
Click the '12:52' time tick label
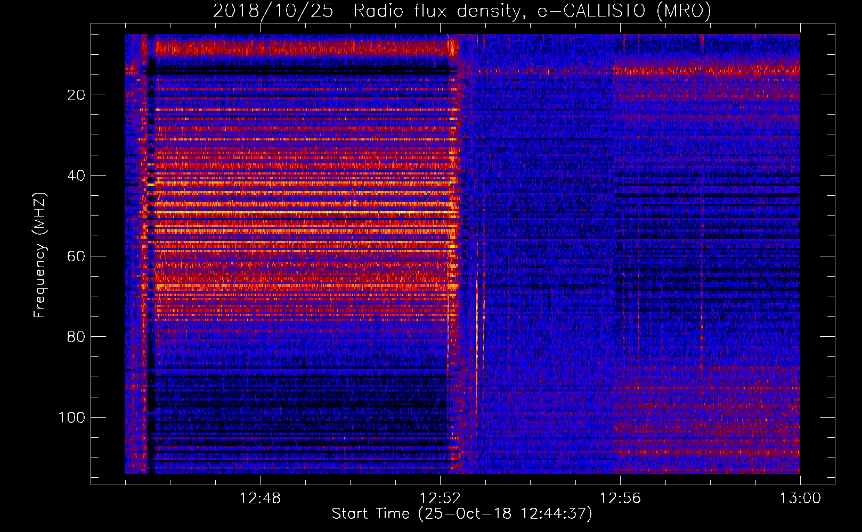pyautogui.click(x=440, y=498)
